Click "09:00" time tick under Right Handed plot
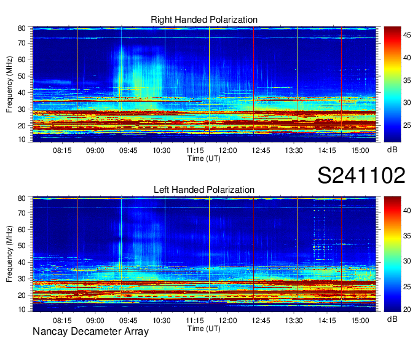The height and width of the screenshot is (339, 418). pyautogui.click(x=95, y=150)
